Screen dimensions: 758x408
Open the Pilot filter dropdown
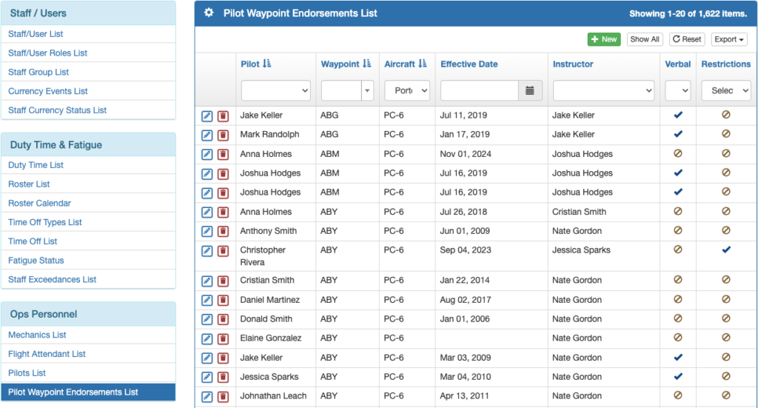275,90
